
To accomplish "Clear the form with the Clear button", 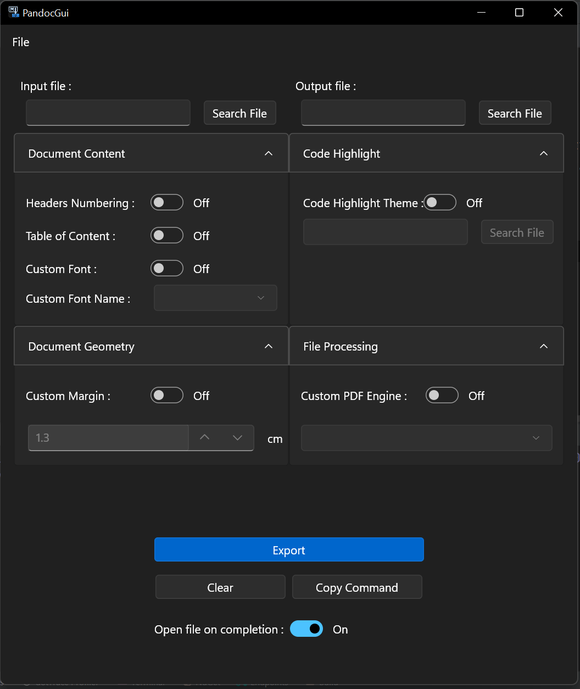I will (x=220, y=587).
